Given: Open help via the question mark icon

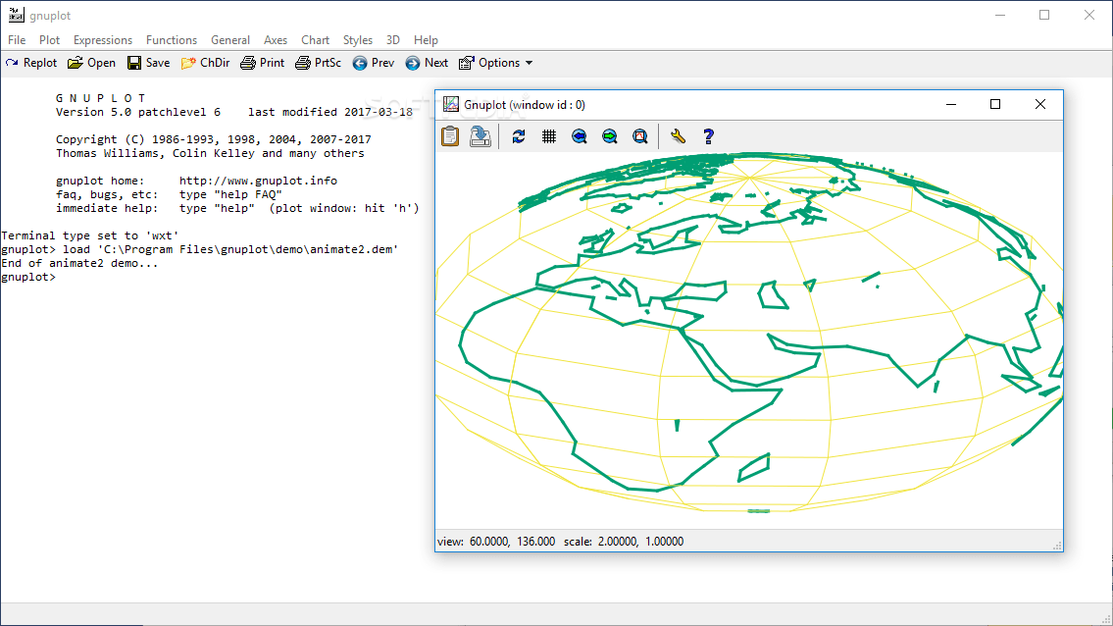Looking at the screenshot, I should tap(708, 135).
